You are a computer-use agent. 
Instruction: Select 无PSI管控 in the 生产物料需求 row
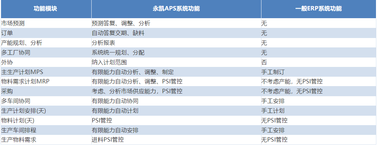pos(318,140)
